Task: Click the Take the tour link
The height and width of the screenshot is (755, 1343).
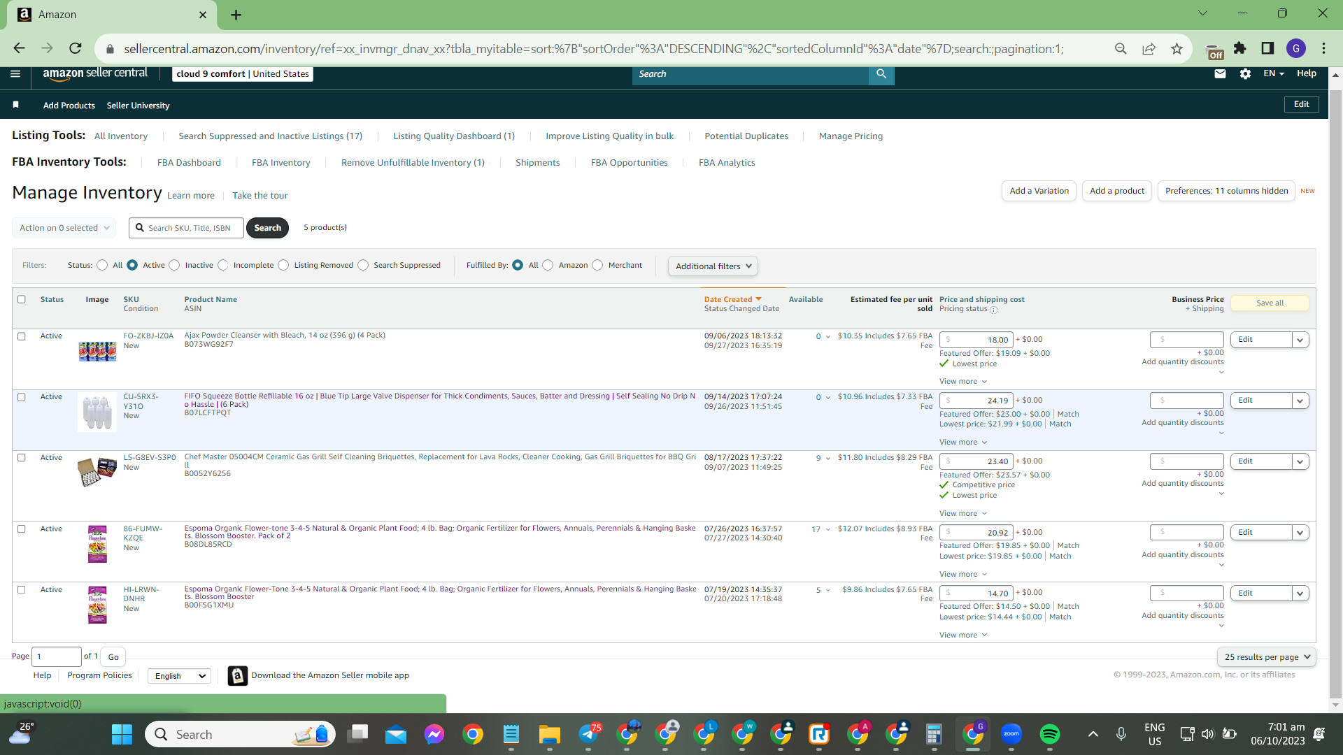Action: (x=260, y=196)
